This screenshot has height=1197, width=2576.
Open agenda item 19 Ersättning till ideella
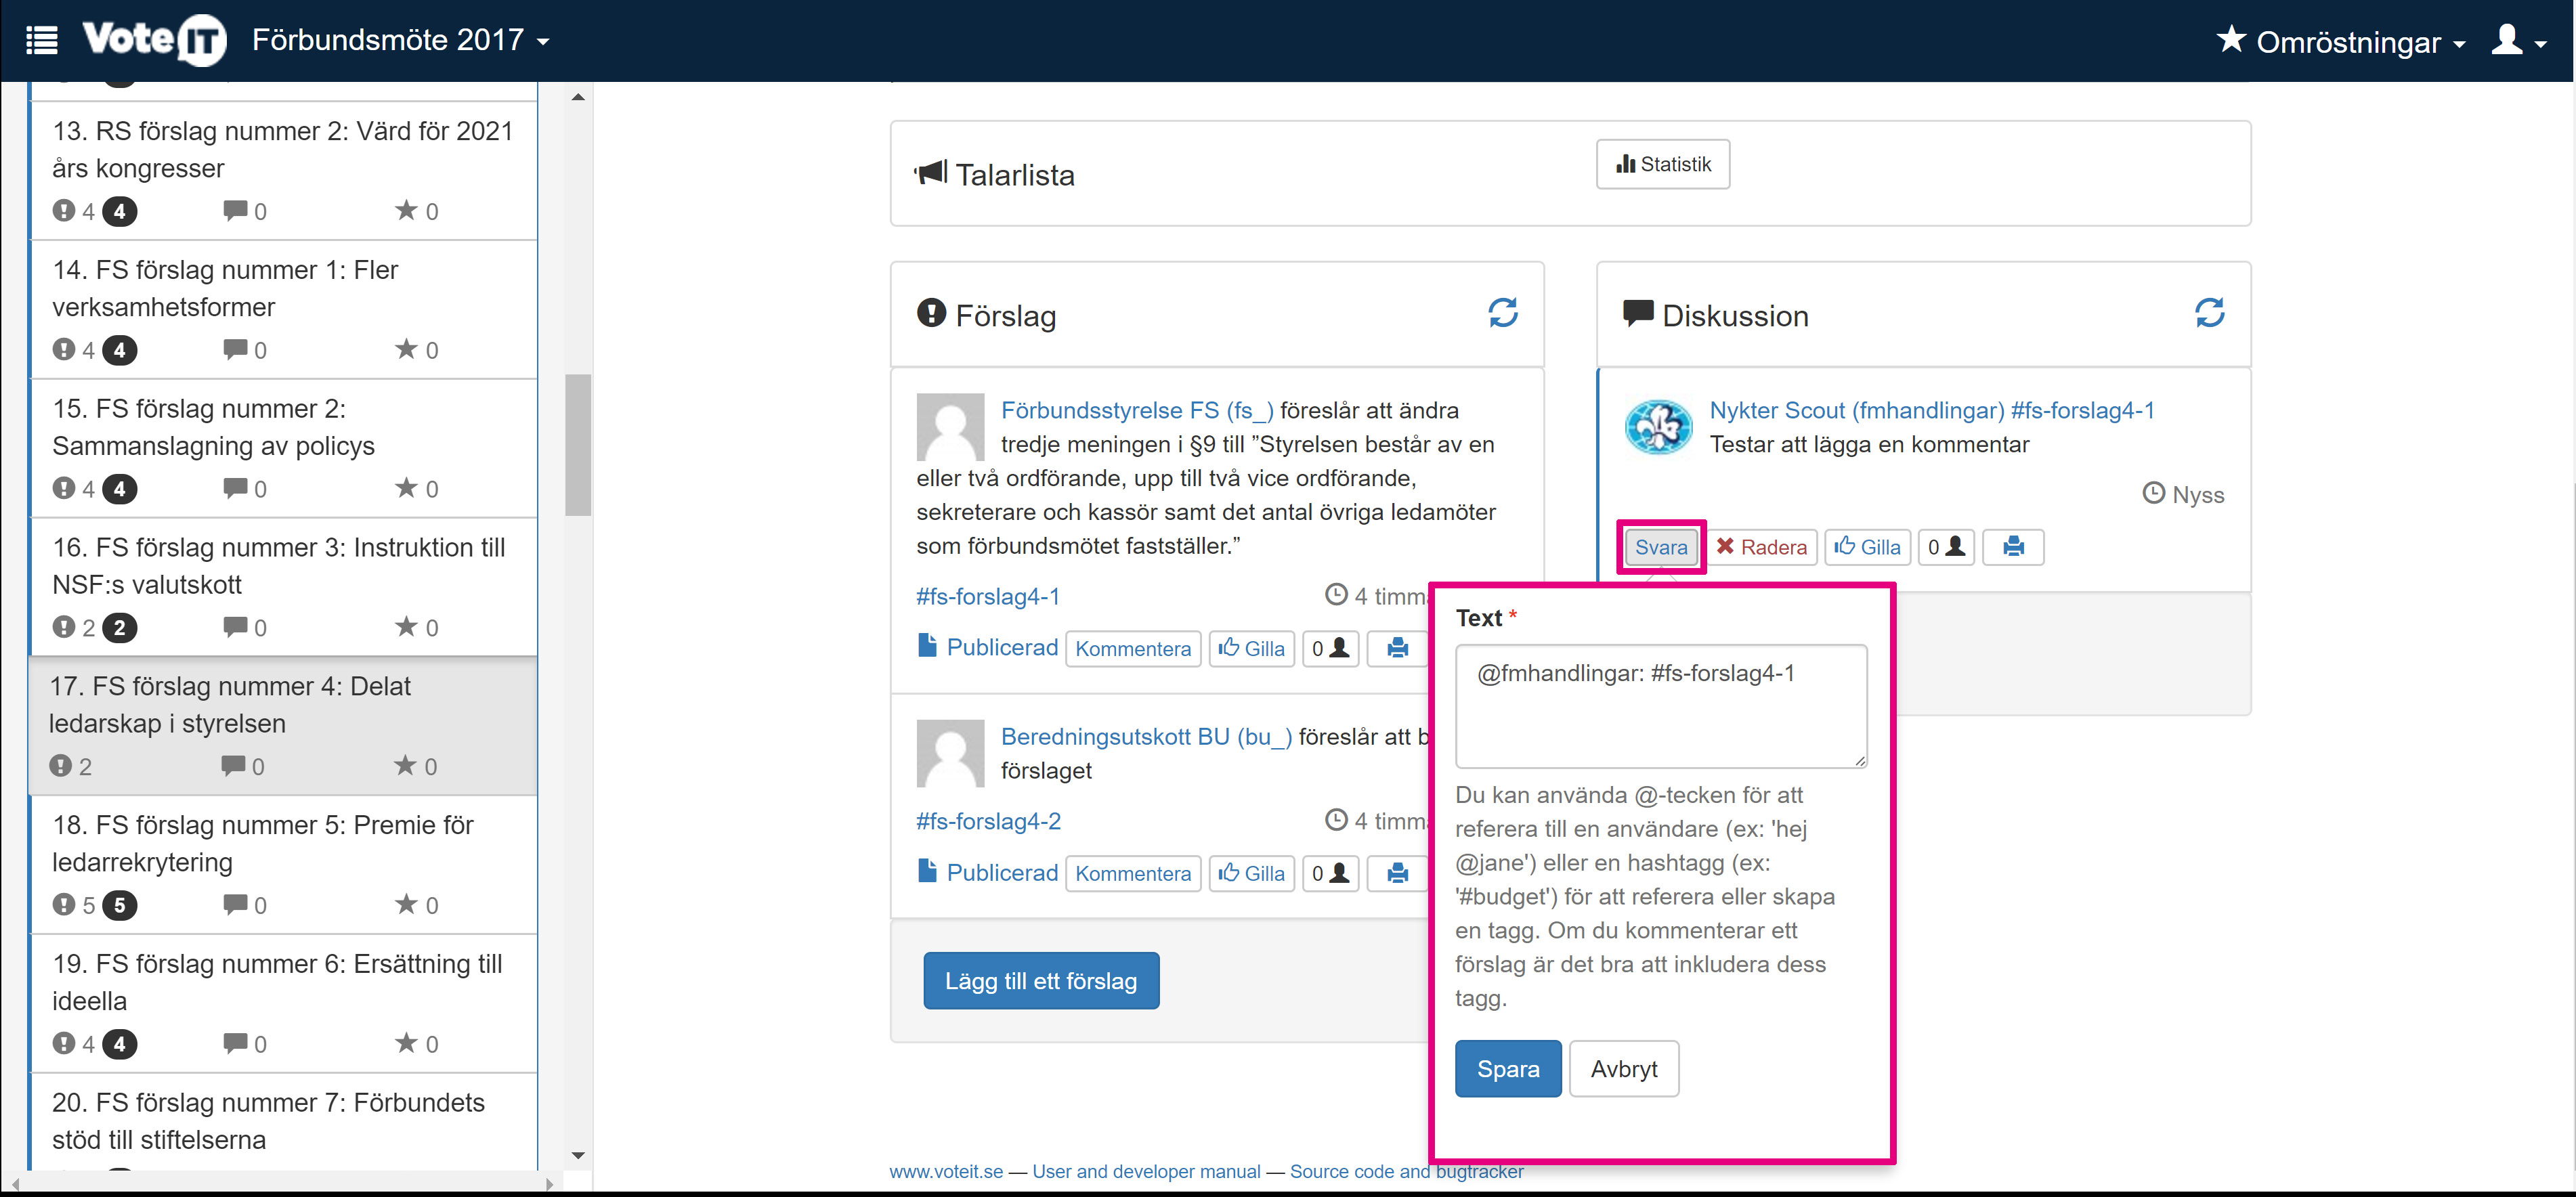click(284, 1004)
